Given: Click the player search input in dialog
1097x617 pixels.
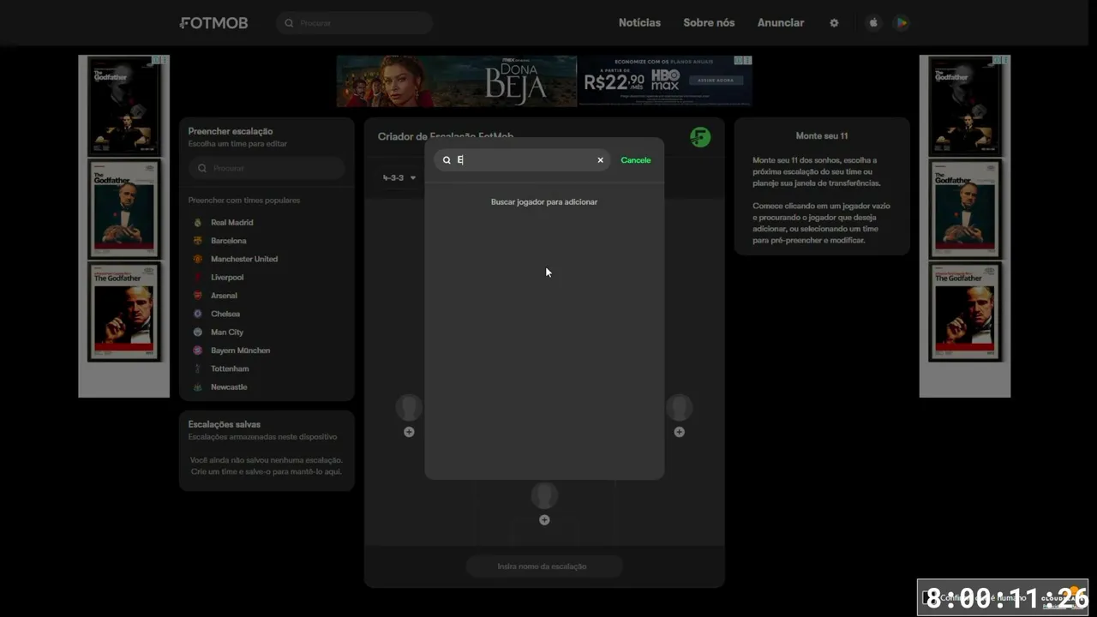Looking at the screenshot, I should point(522,160).
